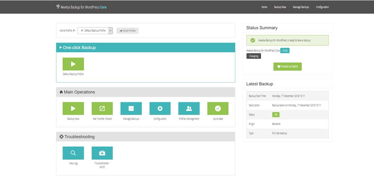Click Donate via PayPal button
The height and width of the screenshot is (176, 374).
coord(287,67)
